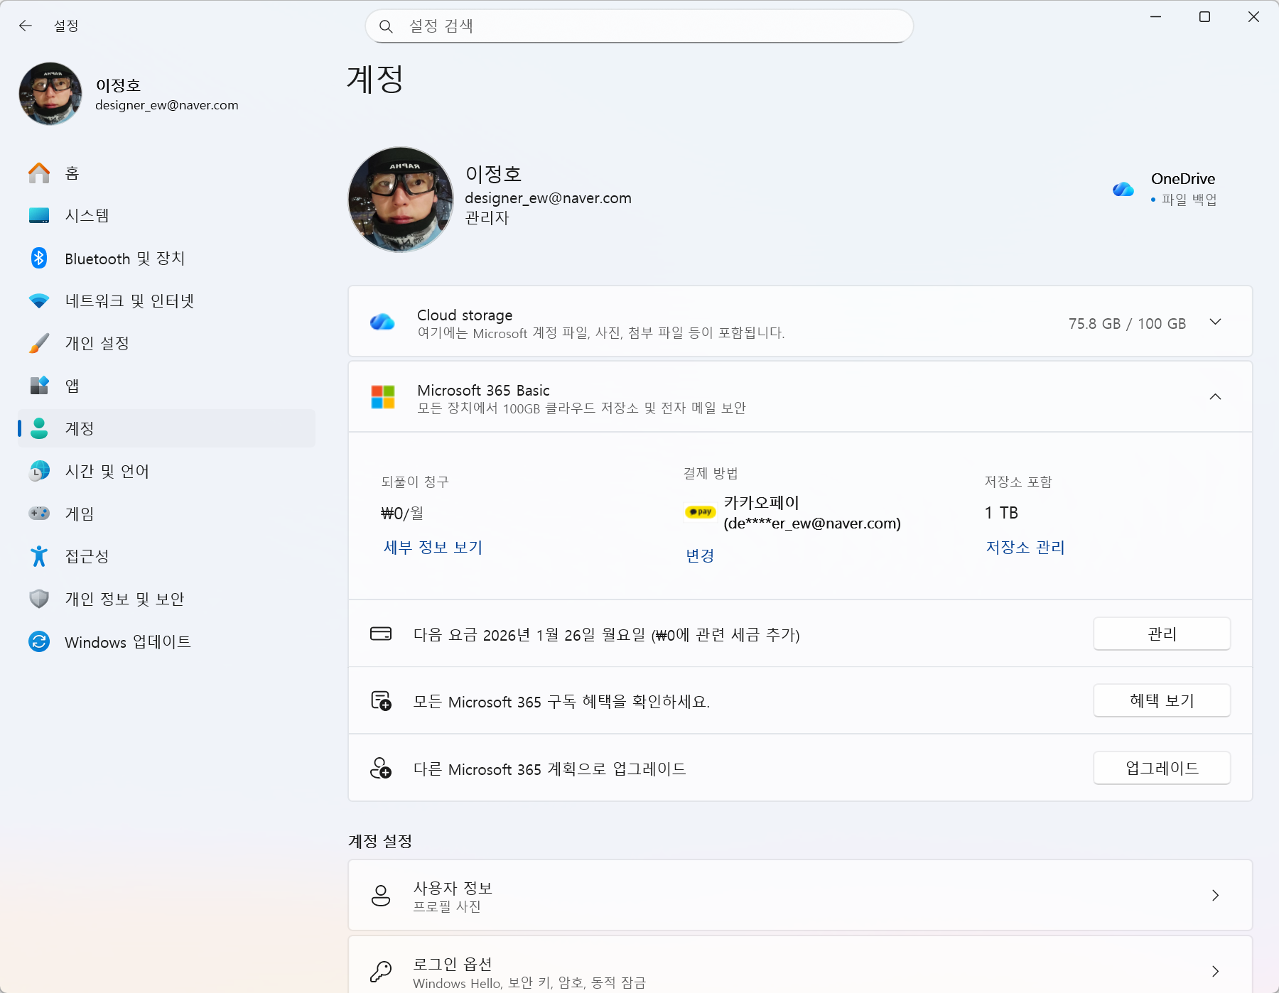Image resolution: width=1279 pixels, height=993 pixels.
Task: Click the paintbrush icon for 개인 설정
Action: tap(39, 343)
